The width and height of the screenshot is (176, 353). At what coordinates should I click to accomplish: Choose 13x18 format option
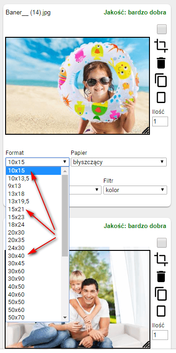[x=34, y=194]
